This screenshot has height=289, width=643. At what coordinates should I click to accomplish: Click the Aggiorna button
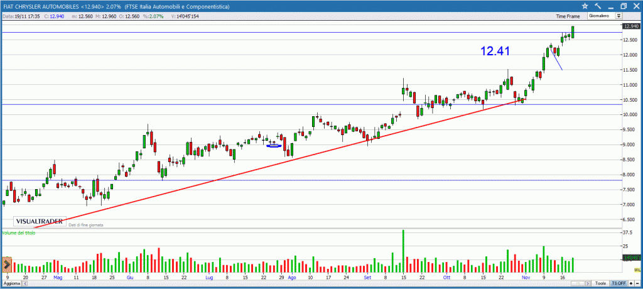[11, 283]
